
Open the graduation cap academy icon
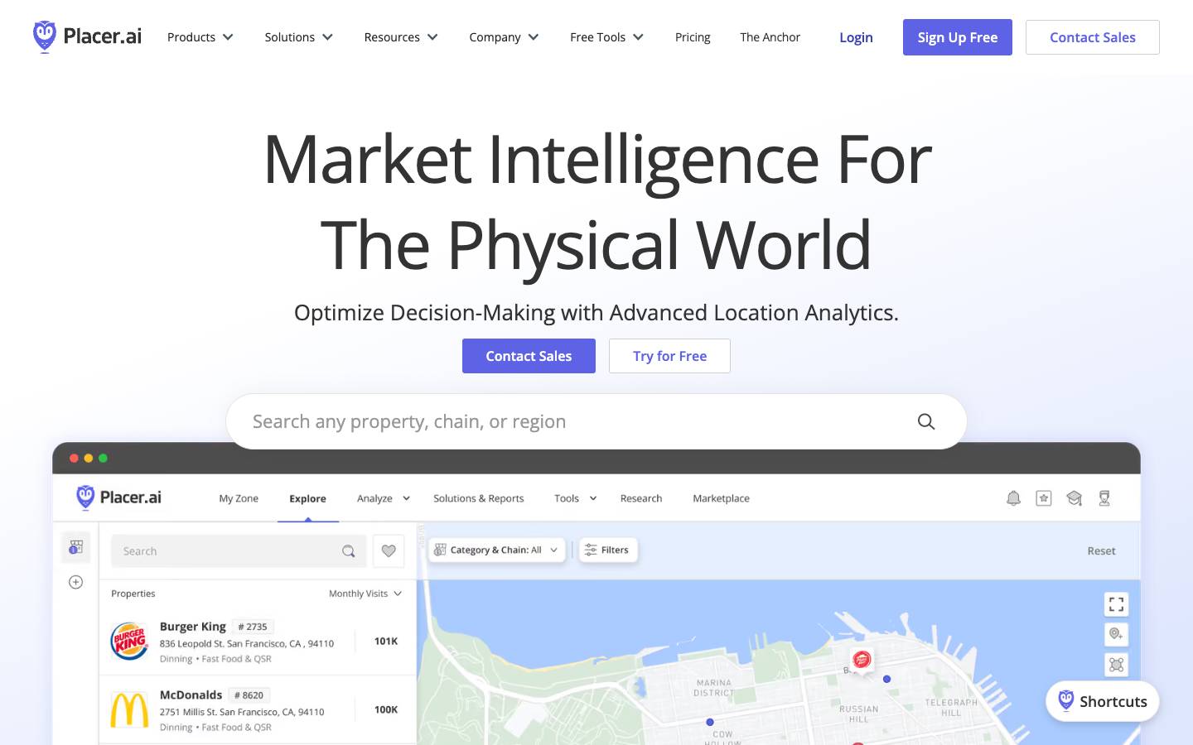[1075, 498]
